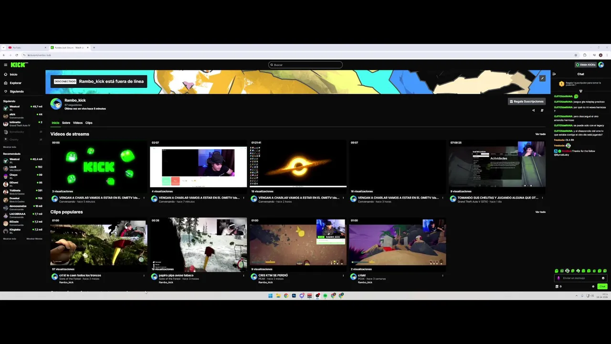
Task: Open elitrk channel in followed list
Action: (x=23, y=116)
